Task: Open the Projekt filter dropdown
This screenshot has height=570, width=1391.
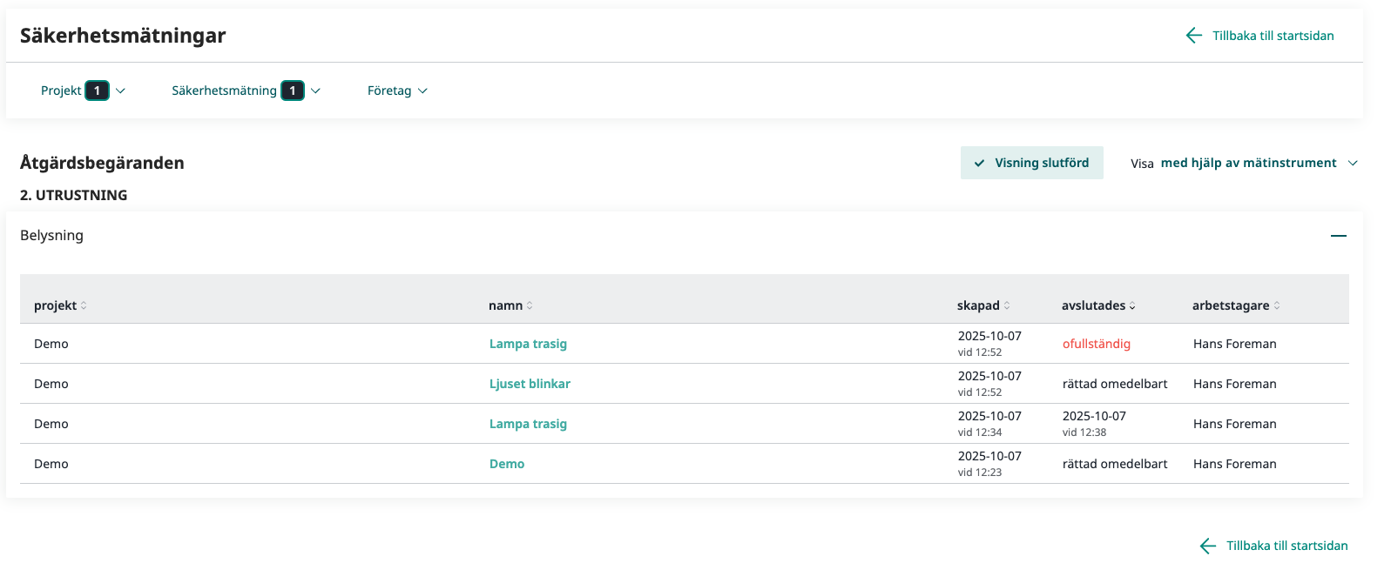Action: point(83,91)
